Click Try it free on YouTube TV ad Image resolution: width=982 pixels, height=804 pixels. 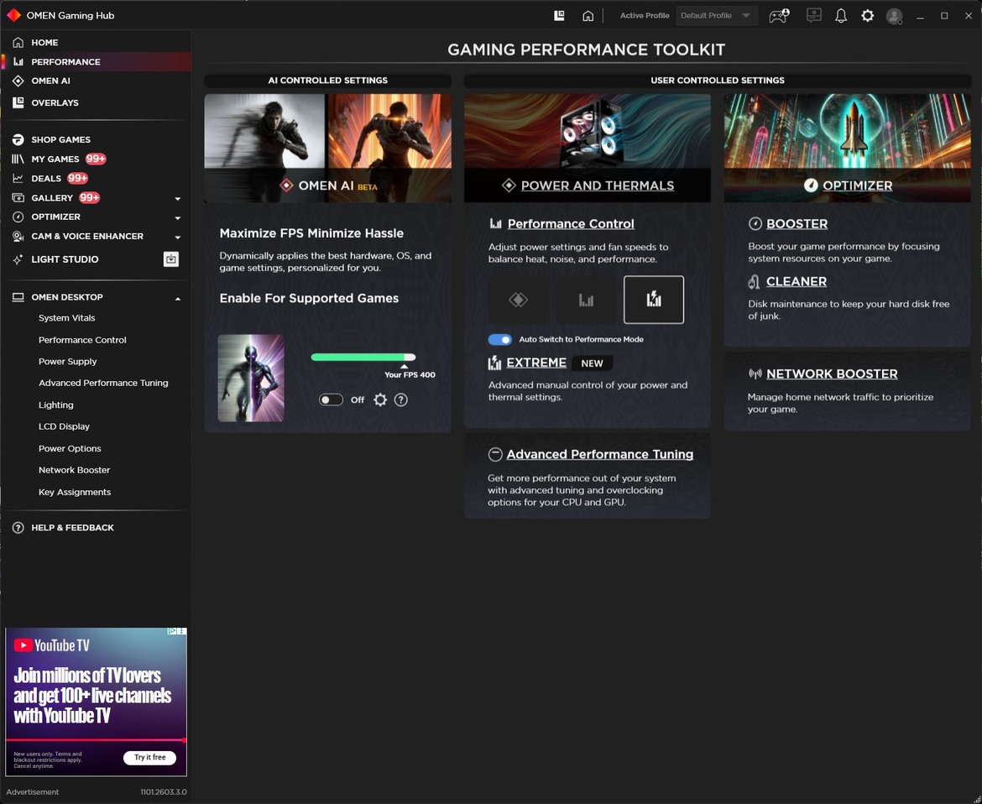coord(149,758)
